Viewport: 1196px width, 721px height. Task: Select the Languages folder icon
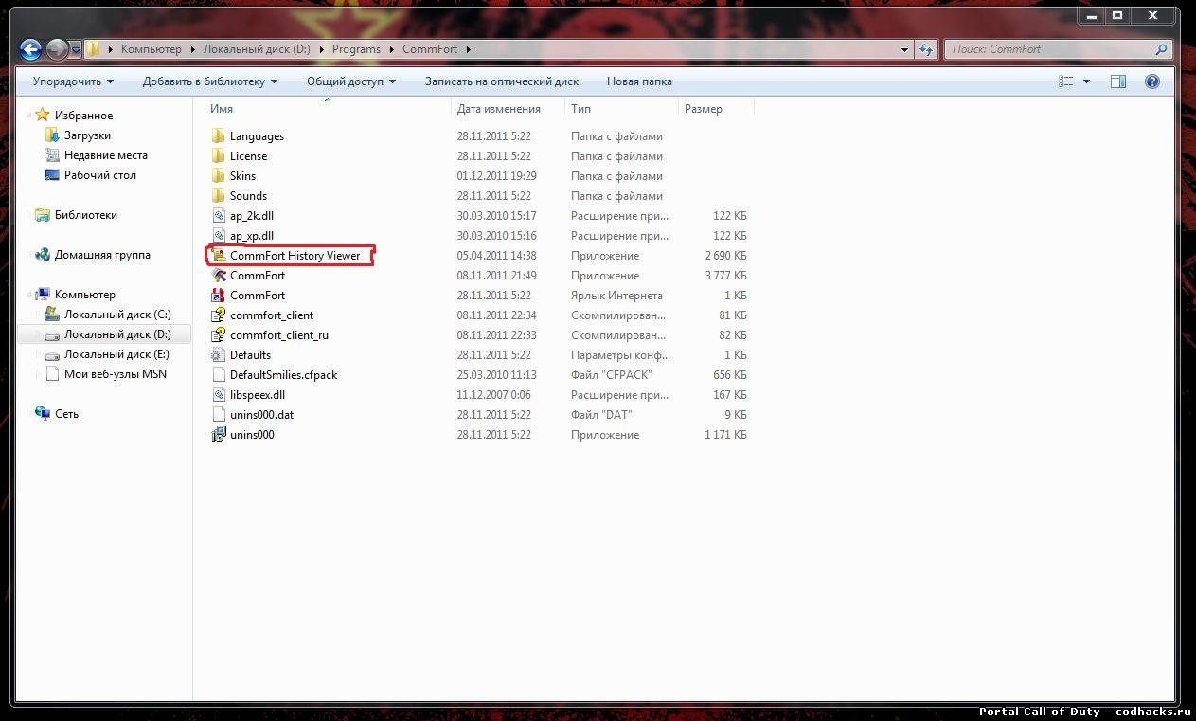219,136
